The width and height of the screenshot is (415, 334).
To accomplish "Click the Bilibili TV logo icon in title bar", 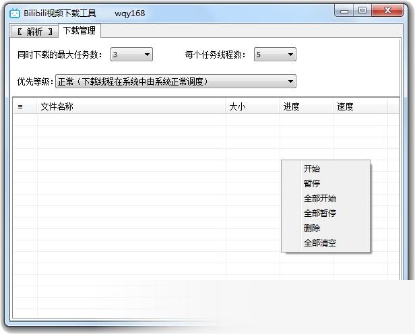I will (15, 13).
